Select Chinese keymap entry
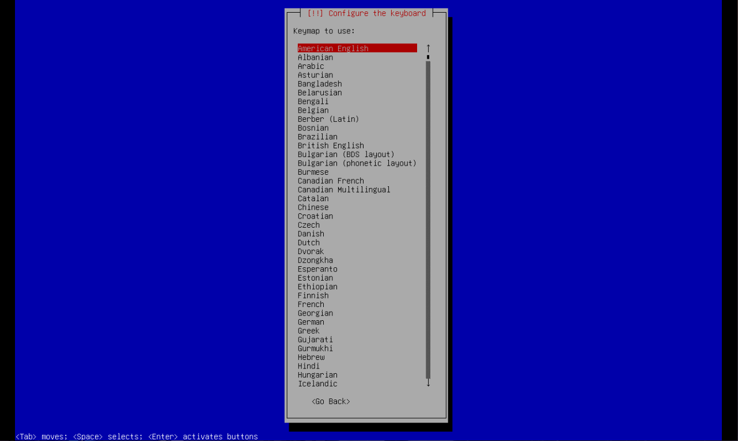This screenshot has height=441, width=738. coord(313,208)
